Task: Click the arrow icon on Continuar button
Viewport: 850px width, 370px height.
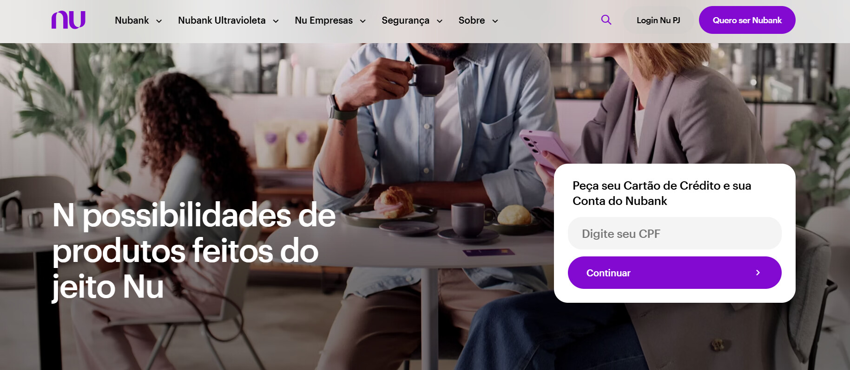Action: [758, 273]
